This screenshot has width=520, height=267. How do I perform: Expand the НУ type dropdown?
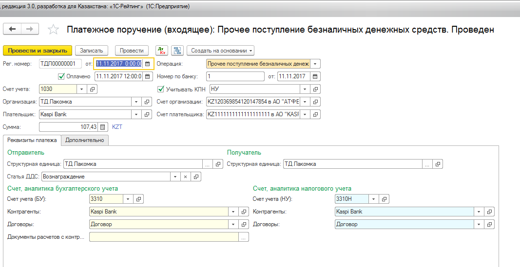coord(305,89)
